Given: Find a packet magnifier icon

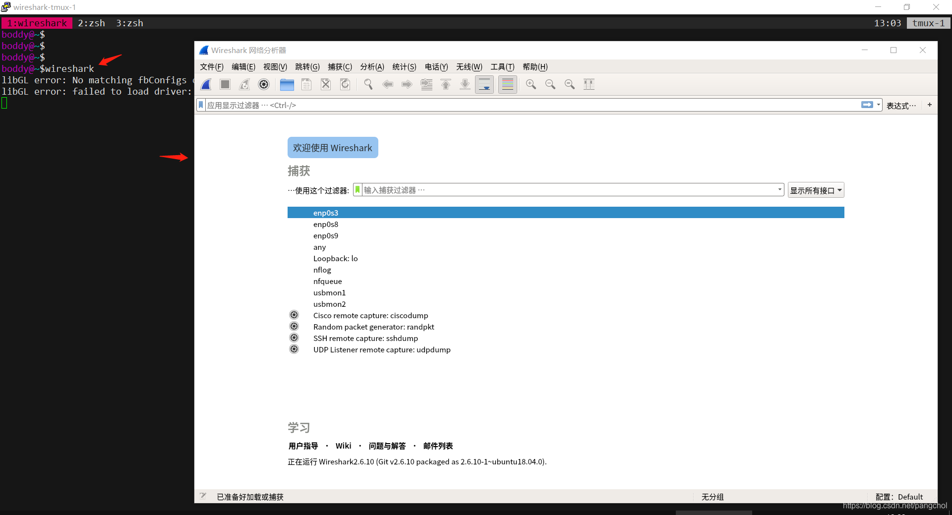Looking at the screenshot, I should coord(368,84).
